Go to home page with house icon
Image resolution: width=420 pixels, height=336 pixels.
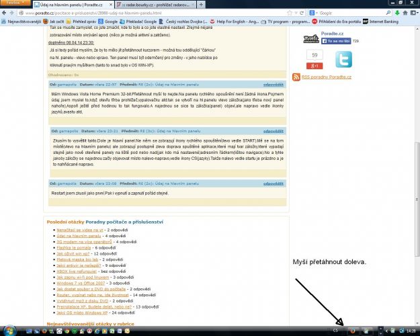[405, 13]
